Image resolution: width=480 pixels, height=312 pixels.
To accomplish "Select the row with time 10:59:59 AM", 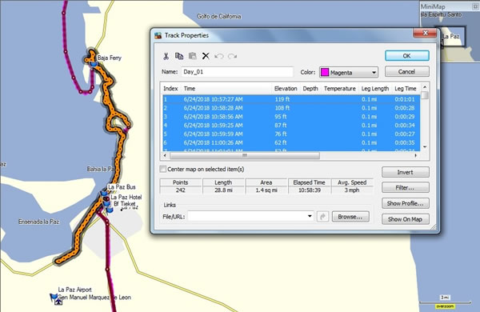I will (291, 134).
